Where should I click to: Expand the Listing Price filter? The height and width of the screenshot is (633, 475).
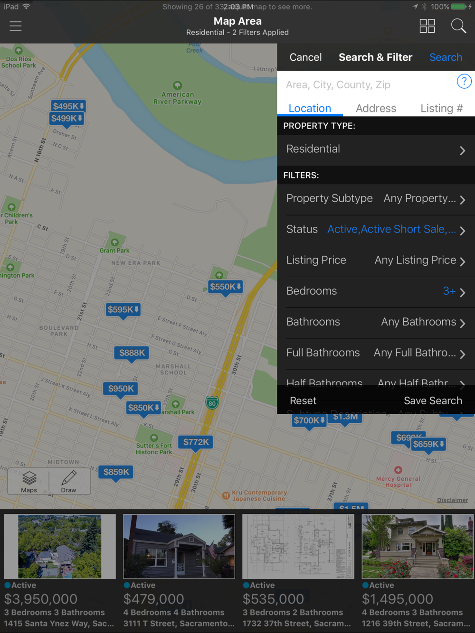[376, 261]
